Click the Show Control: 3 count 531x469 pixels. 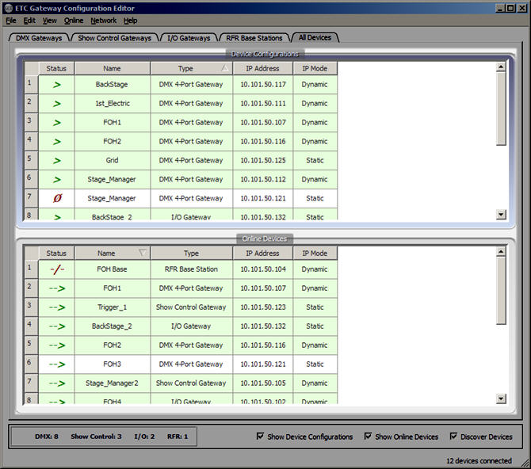[x=96, y=437]
